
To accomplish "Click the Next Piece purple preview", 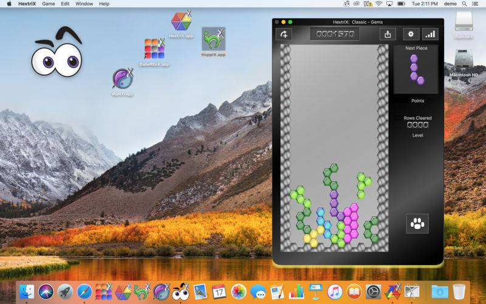I will (x=416, y=70).
